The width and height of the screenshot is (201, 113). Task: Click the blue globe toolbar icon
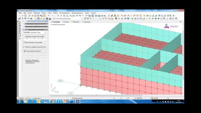point(128,19)
